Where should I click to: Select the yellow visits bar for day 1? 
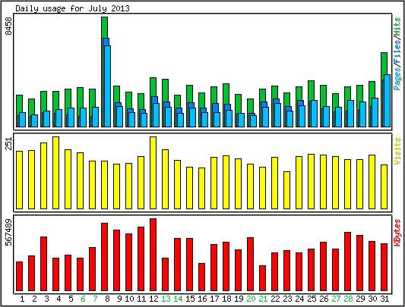pos(19,180)
